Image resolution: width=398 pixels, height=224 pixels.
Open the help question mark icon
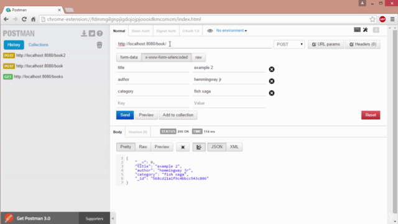coord(99,33)
